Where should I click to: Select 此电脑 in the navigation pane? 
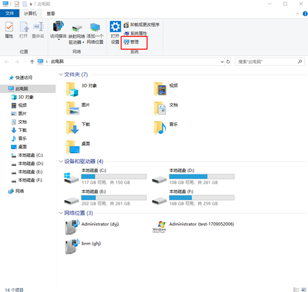tap(28, 89)
